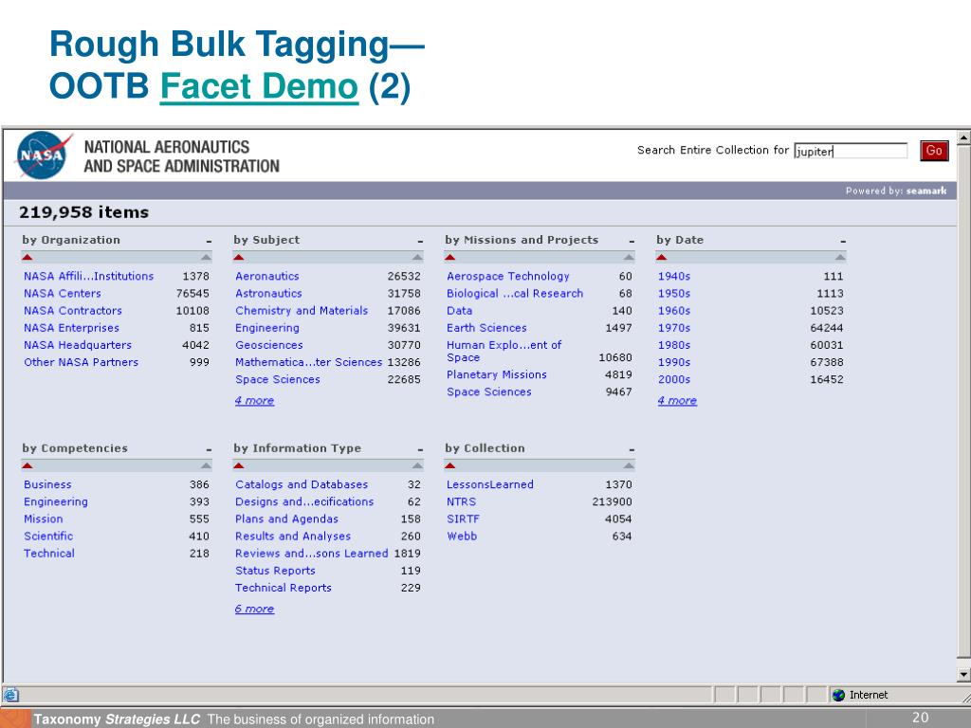This screenshot has width=971, height=728.
Task: Collapse the by Missions and Projects facet
Action: coord(632,241)
